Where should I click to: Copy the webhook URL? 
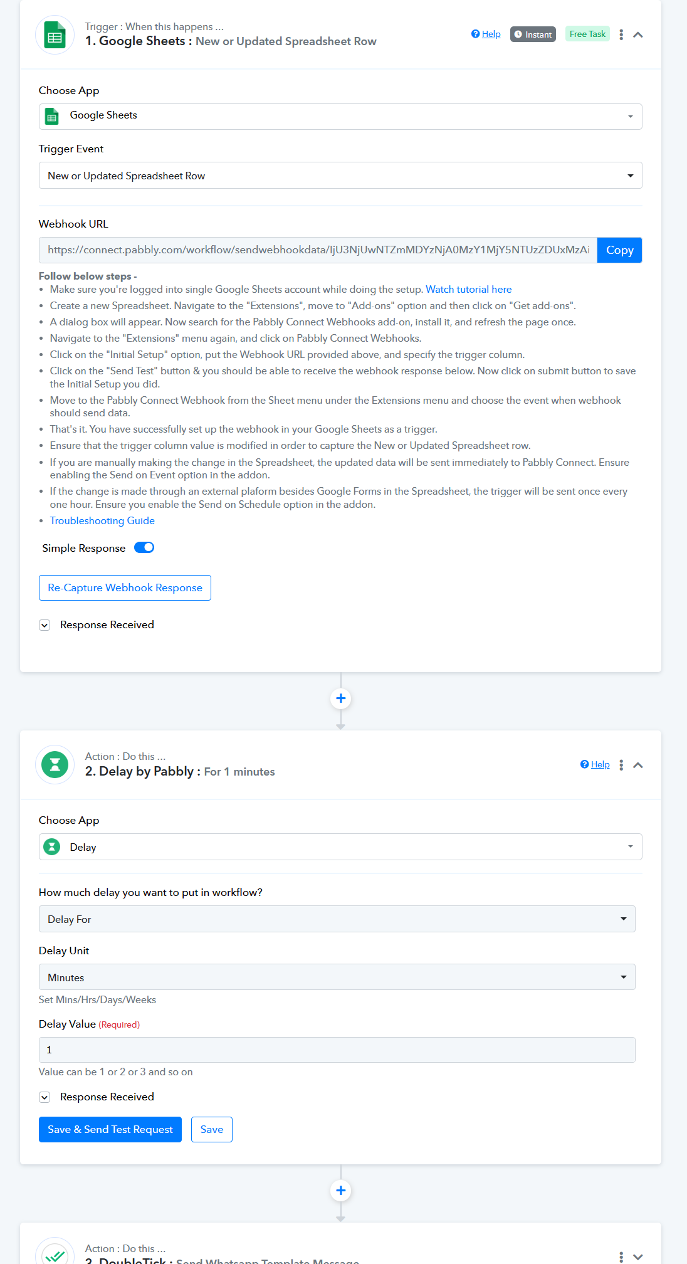pyautogui.click(x=619, y=250)
